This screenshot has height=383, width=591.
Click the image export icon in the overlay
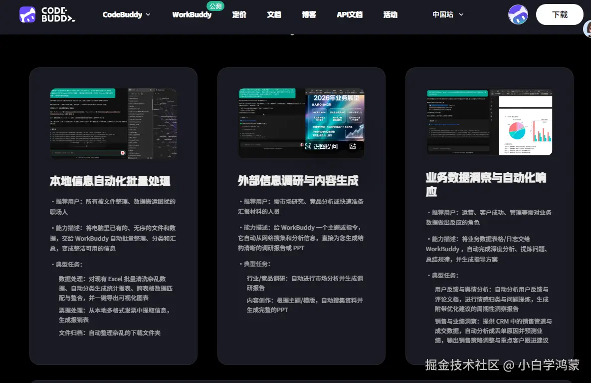pos(353,146)
